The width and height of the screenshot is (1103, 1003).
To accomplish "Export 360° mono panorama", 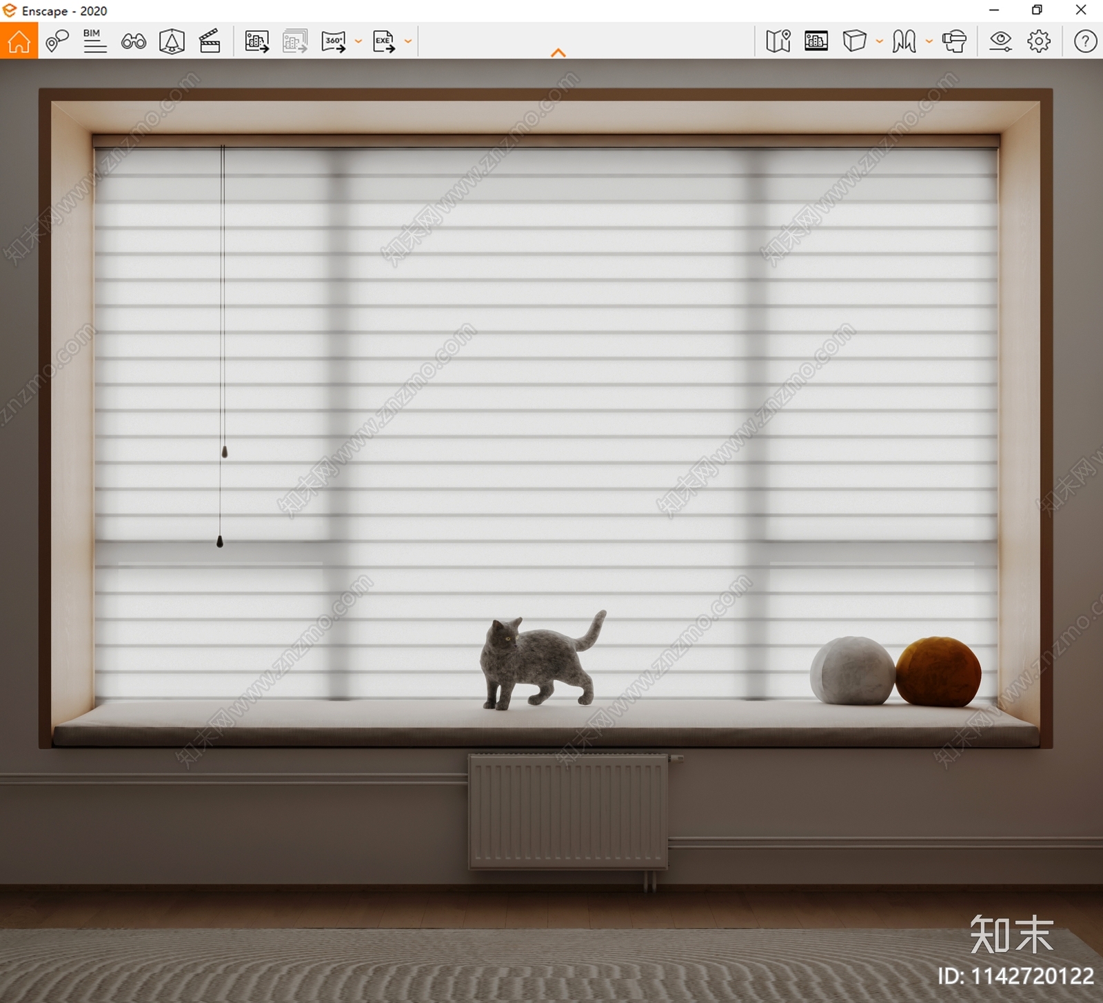I will (x=334, y=41).
